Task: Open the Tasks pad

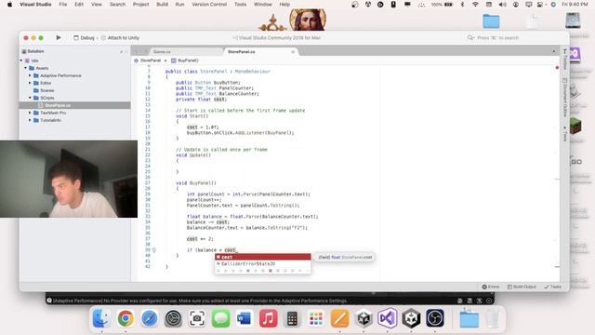Action: [552, 287]
